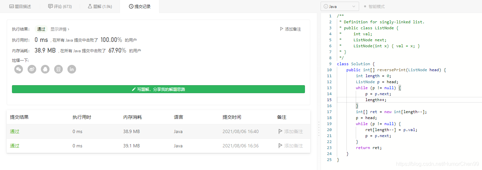Share result via QQ icon
The height and width of the screenshot is (170, 482).
click(x=45, y=69)
